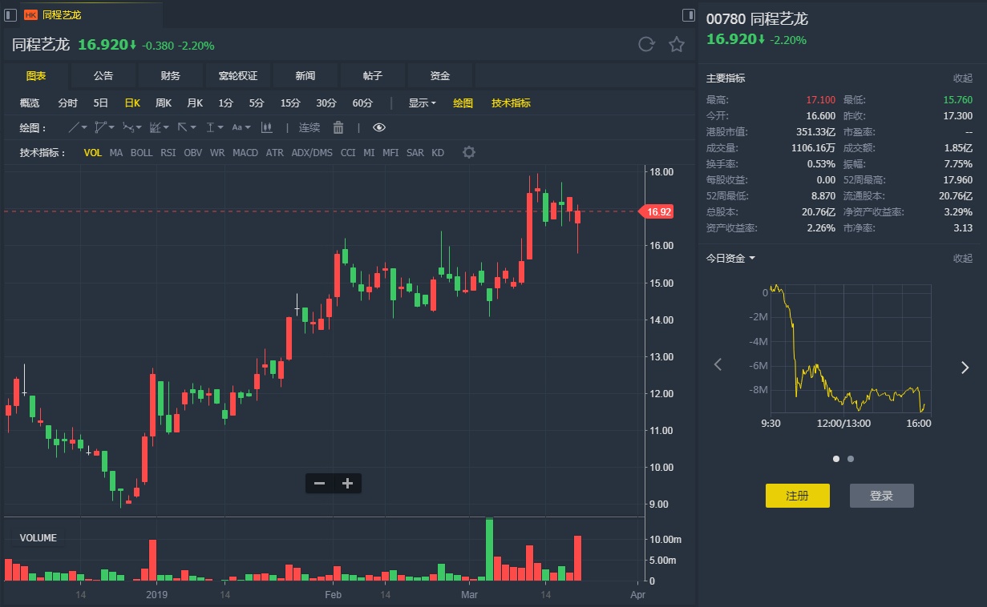The image size is (987, 607).
Task: Select the channel/polyline drawing tool
Action: pos(100,127)
